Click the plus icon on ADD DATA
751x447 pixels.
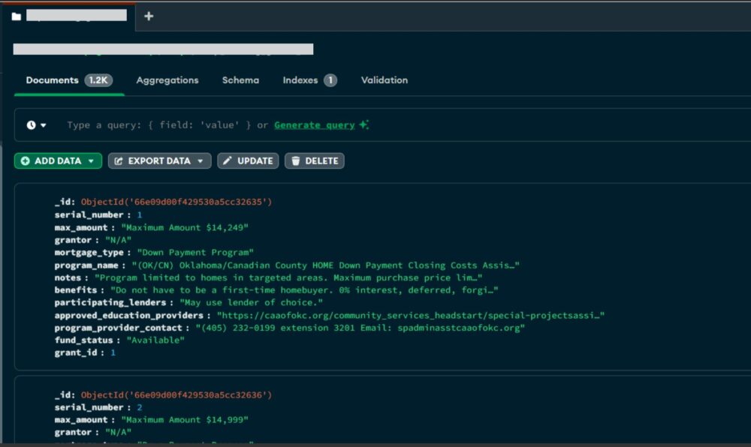point(26,160)
